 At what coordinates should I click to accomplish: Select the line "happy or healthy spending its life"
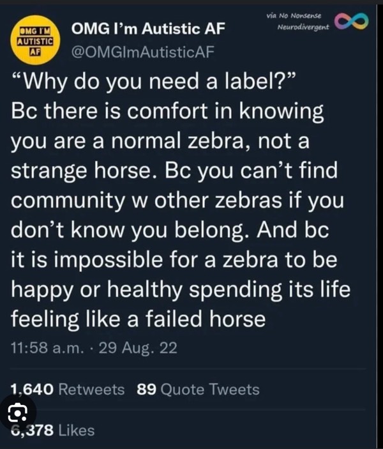coord(181,289)
